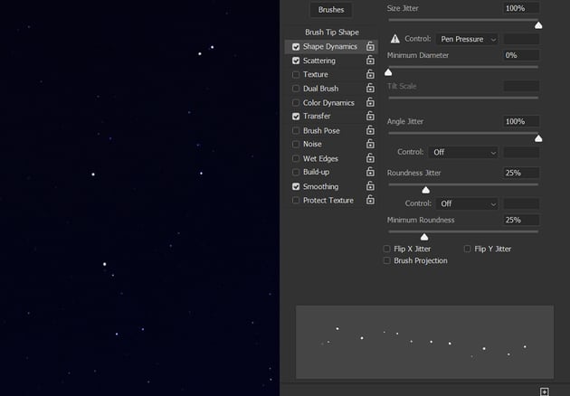Toggle the lock icon for Shape Dynamics
The height and width of the screenshot is (396, 570).
coord(370,46)
